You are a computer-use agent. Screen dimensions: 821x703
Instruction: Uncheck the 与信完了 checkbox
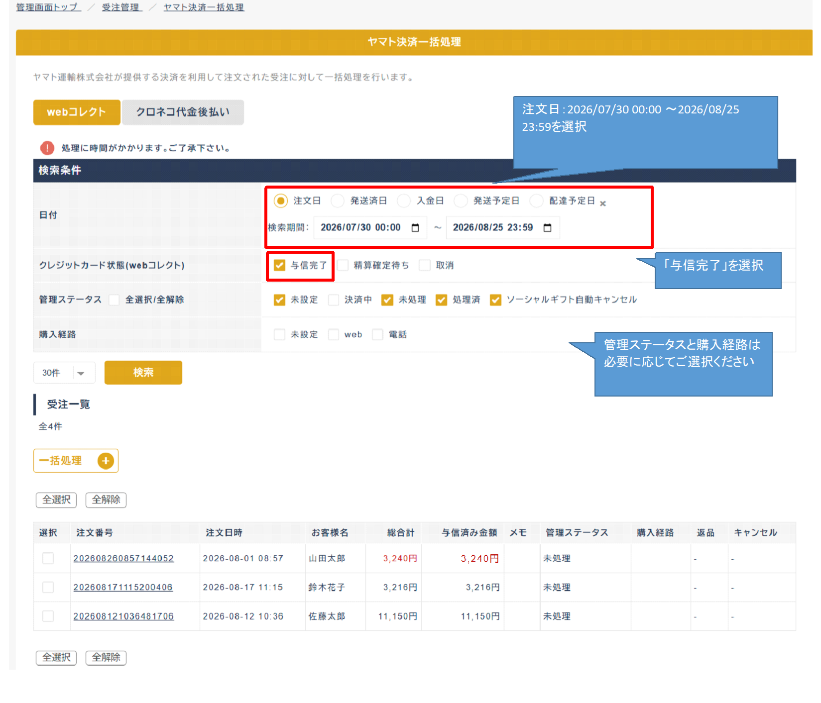pyautogui.click(x=280, y=265)
